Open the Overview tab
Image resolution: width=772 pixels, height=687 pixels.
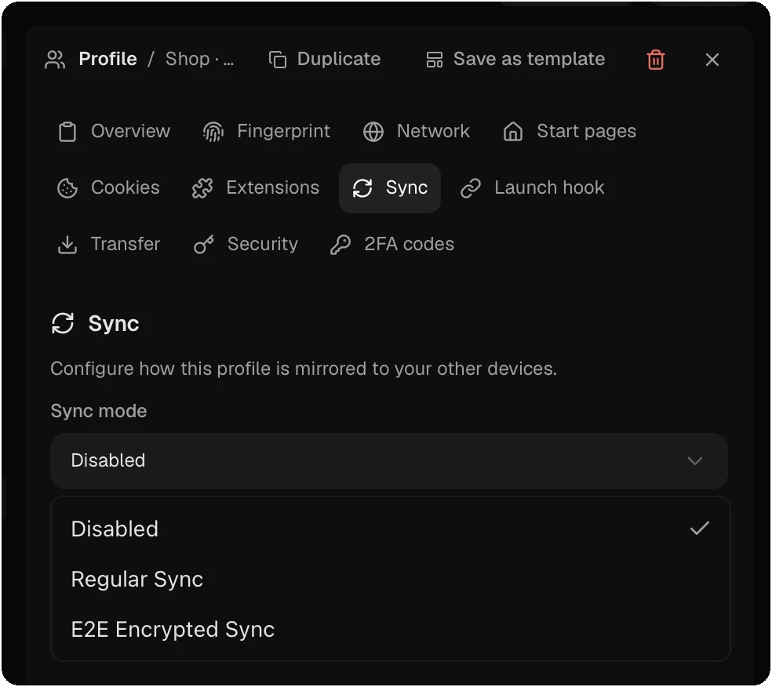[x=114, y=132]
